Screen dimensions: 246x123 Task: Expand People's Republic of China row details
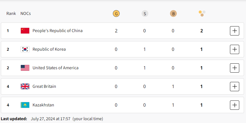[234, 31]
